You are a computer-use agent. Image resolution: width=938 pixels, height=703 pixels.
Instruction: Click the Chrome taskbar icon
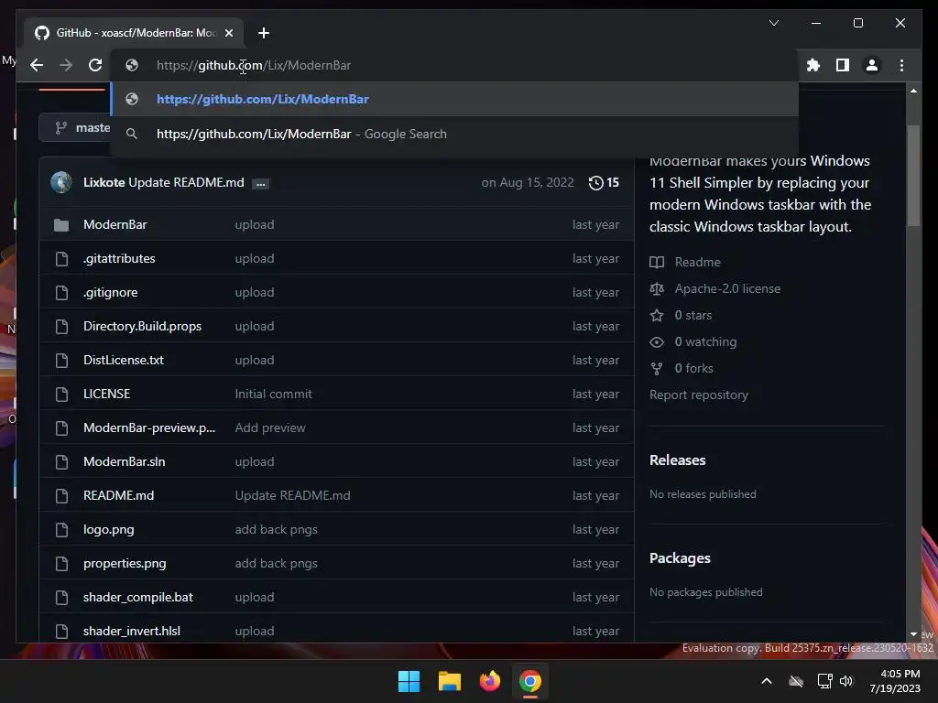point(530,681)
